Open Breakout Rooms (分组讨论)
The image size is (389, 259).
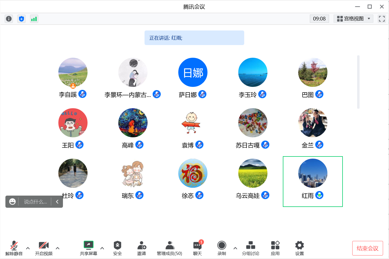pyautogui.click(x=250, y=248)
